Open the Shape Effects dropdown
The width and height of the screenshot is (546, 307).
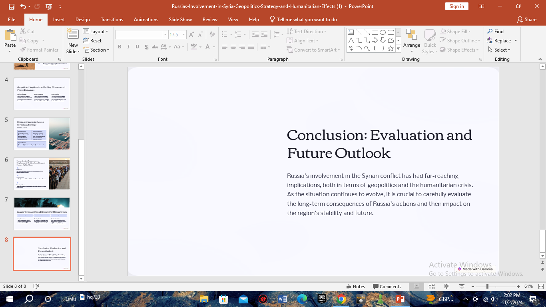[x=458, y=50]
